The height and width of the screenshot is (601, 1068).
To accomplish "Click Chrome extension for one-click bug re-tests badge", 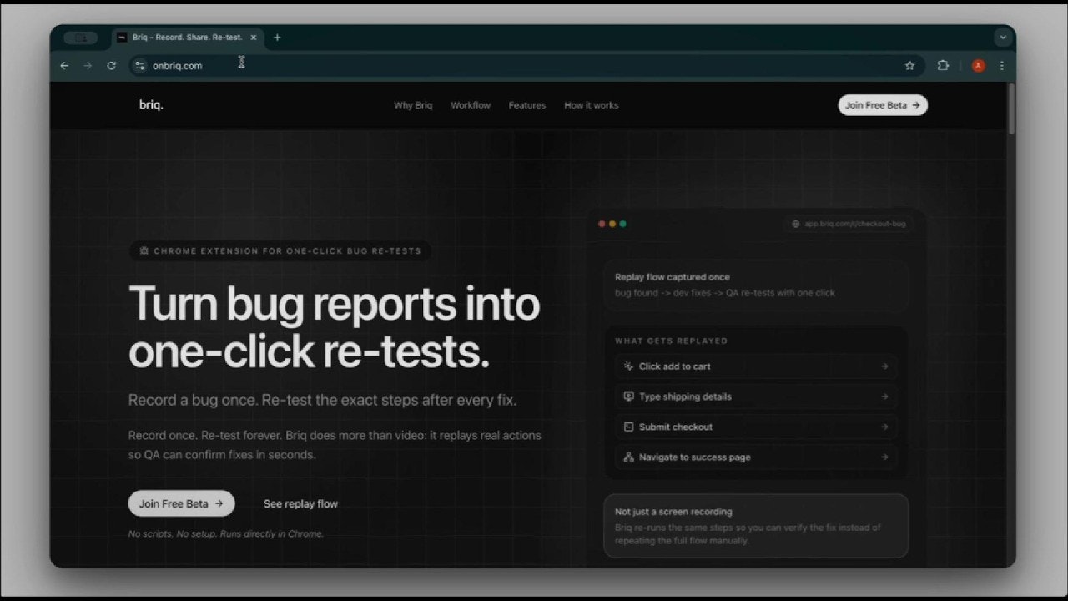I will 280,250.
